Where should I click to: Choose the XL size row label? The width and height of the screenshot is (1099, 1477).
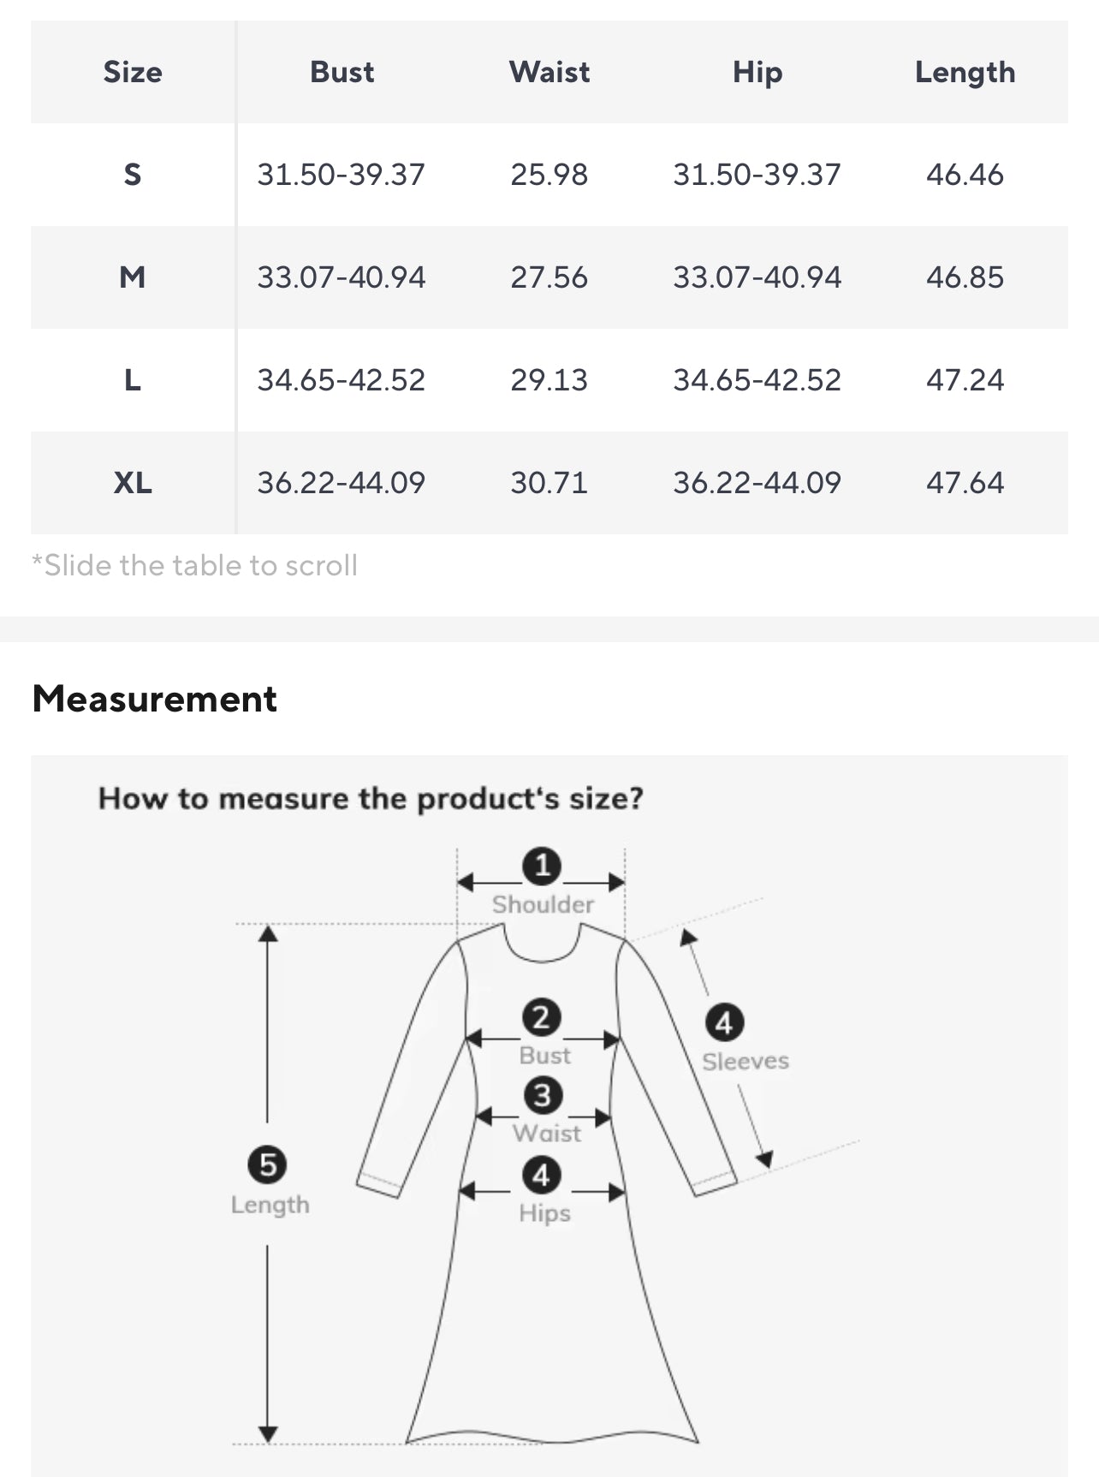pos(133,483)
